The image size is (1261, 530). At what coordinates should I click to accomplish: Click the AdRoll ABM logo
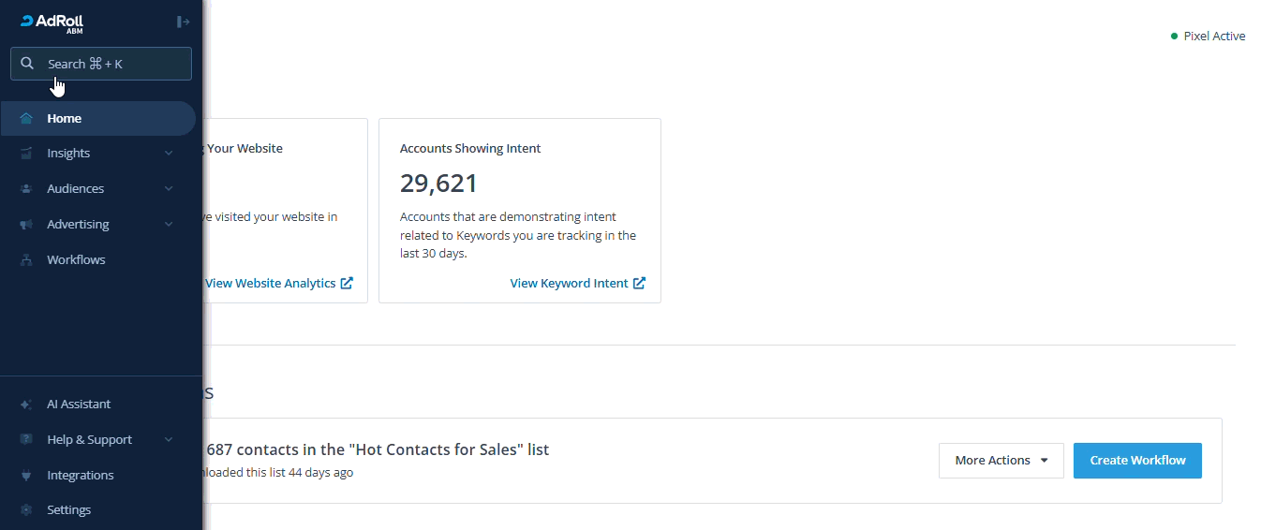tap(52, 22)
